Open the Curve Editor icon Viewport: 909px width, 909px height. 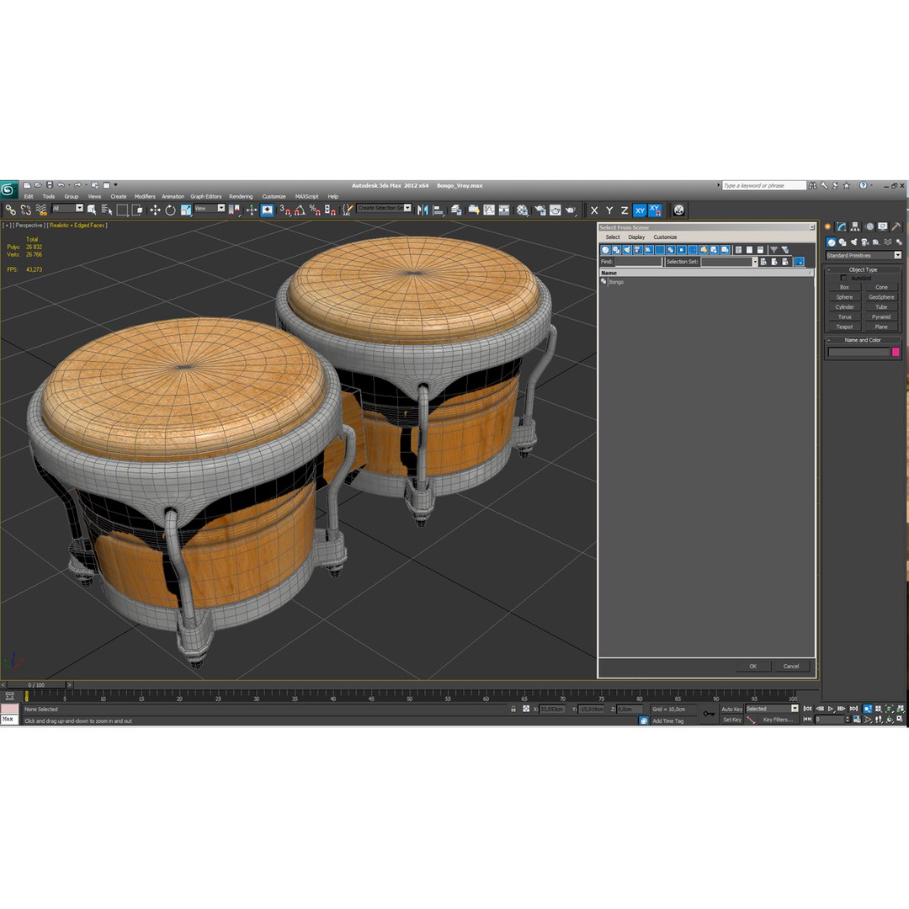click(489, 210)
